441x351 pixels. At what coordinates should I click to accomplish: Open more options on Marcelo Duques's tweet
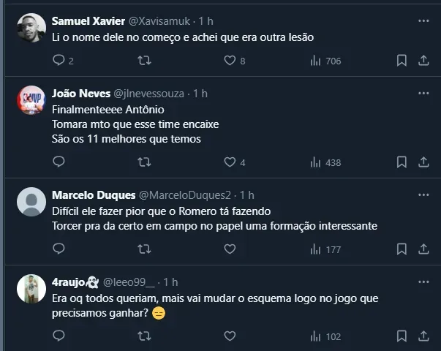423,195
